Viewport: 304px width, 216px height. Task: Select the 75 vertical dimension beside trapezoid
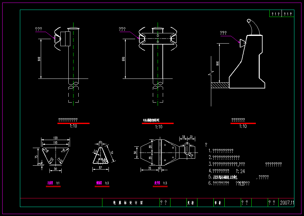coord(36,157)
